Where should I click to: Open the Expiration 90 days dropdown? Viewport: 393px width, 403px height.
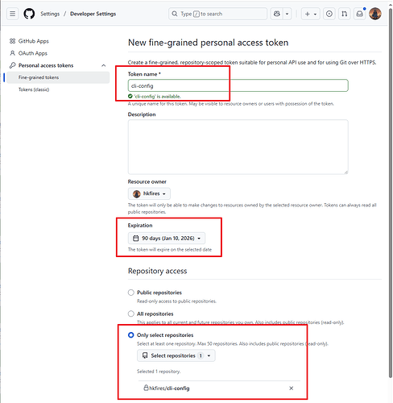tap(167, 238)
